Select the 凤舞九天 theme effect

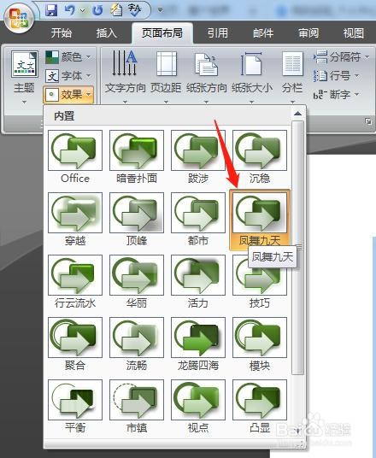click(260, 220)
